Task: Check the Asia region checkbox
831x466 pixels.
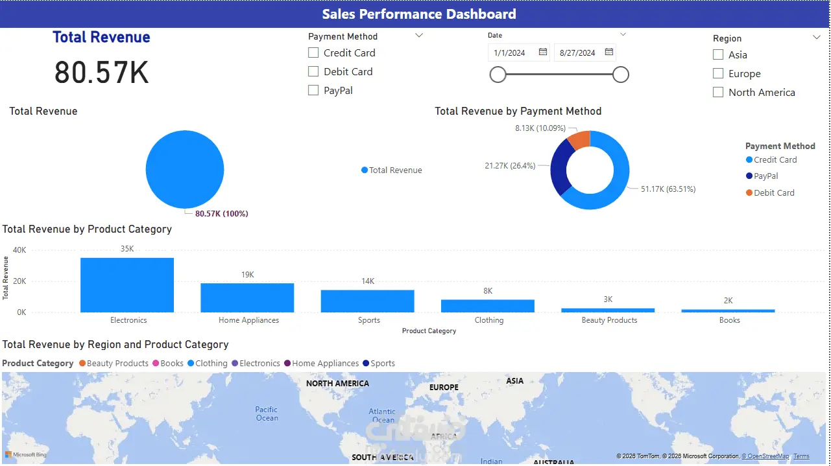Action: click(x=718, y=54)
